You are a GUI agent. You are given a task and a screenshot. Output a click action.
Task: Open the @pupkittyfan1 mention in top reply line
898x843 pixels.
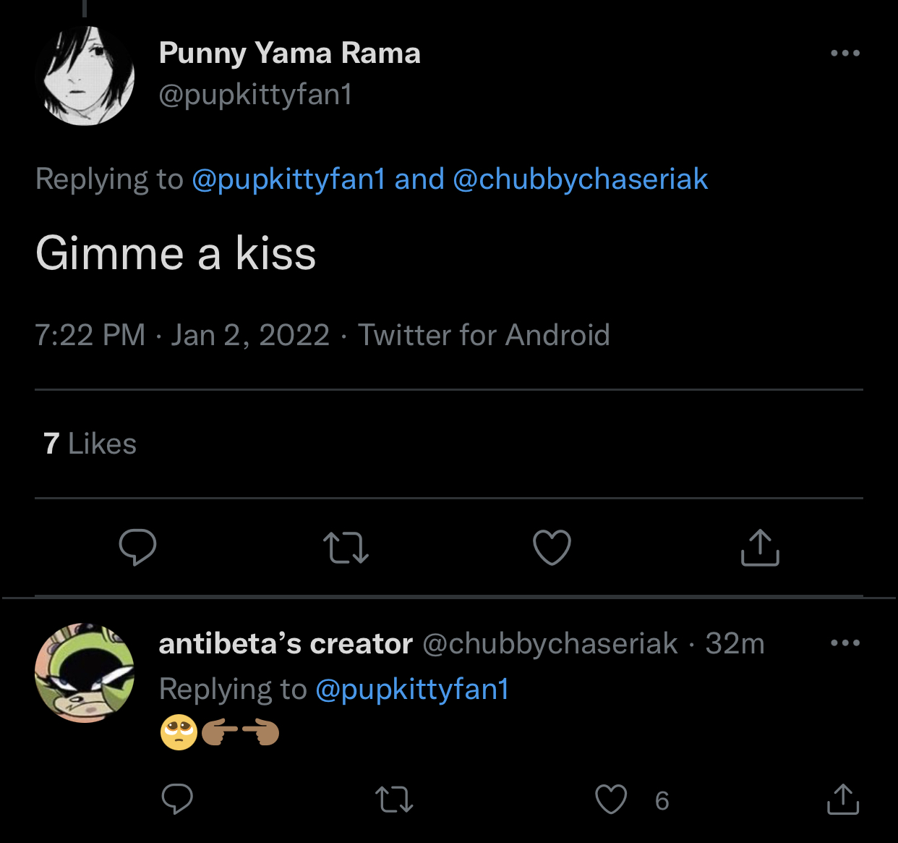point(288,179)
